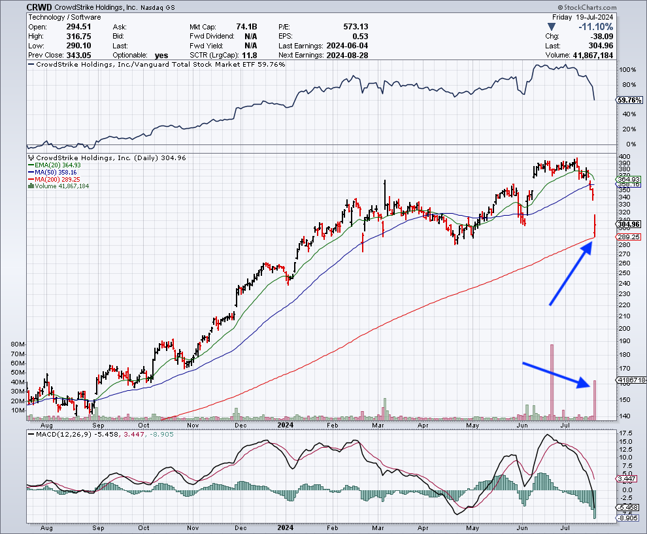Click the CRWD ticker symbol
Screen dimensions: 647x534
[39, 7]
